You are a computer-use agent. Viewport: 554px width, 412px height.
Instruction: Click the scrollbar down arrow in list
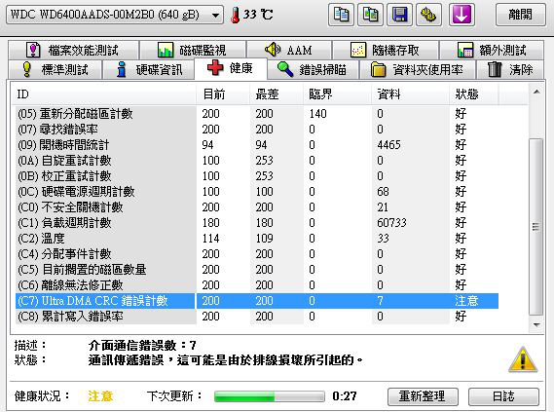click(x=536, y=324)
